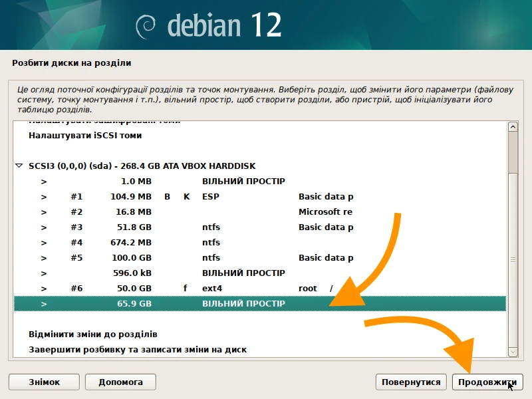Click the ext4 filesystem label

(212, 289)
